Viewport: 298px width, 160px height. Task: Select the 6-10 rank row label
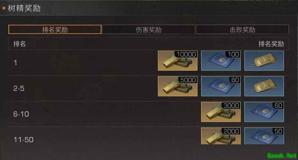[21, 114]
